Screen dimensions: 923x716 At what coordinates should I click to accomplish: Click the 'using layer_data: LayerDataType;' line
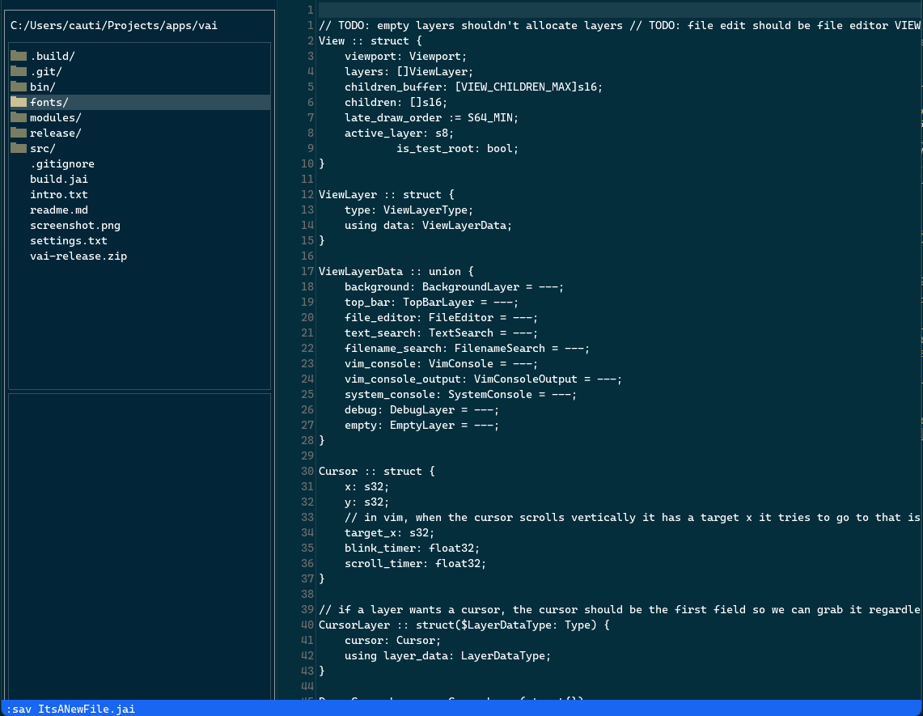pyautogui.click(x=447, y=655)
